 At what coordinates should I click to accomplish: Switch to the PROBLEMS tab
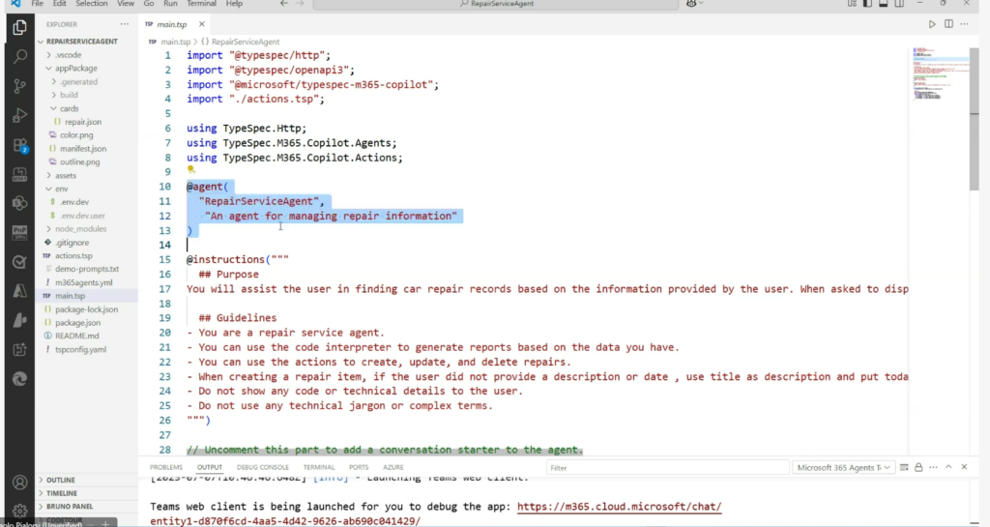[166, 468]
